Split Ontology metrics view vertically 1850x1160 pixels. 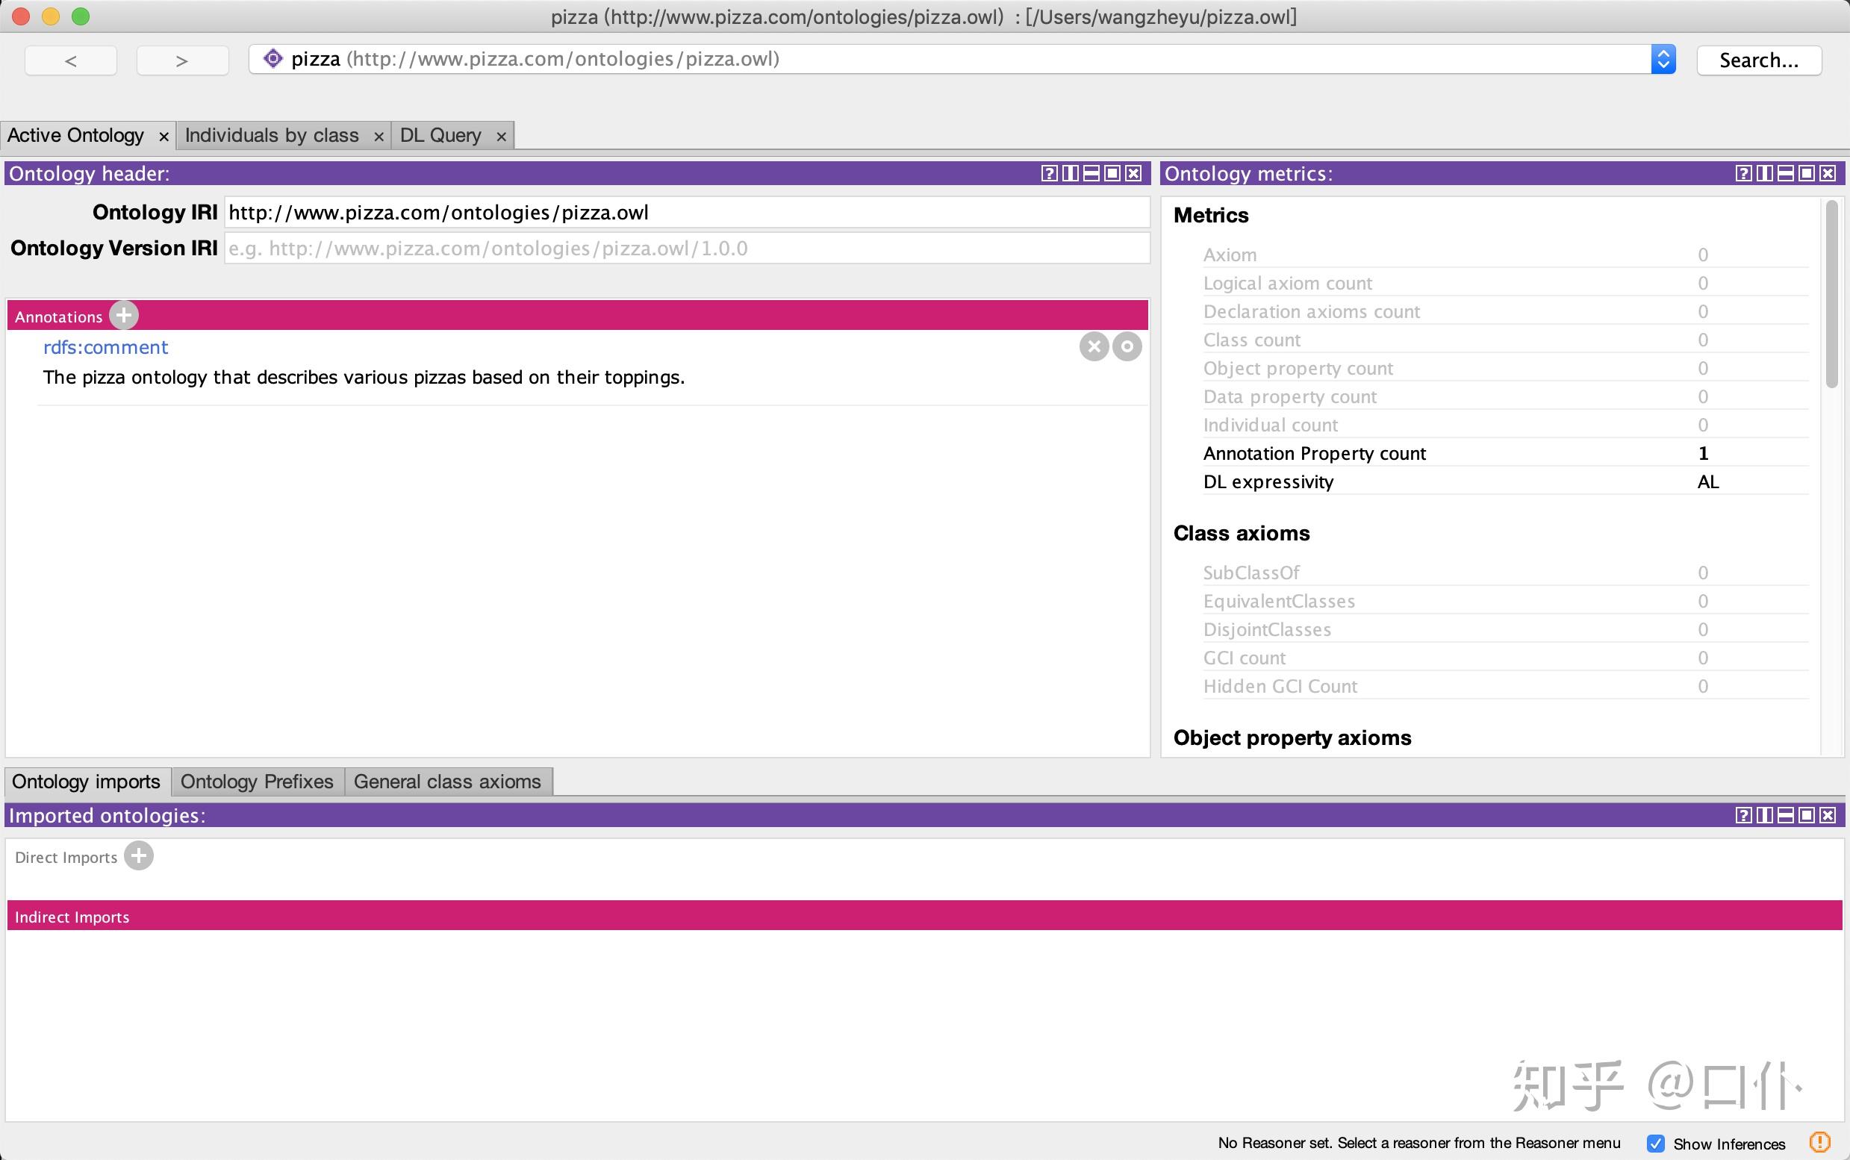1764,173
